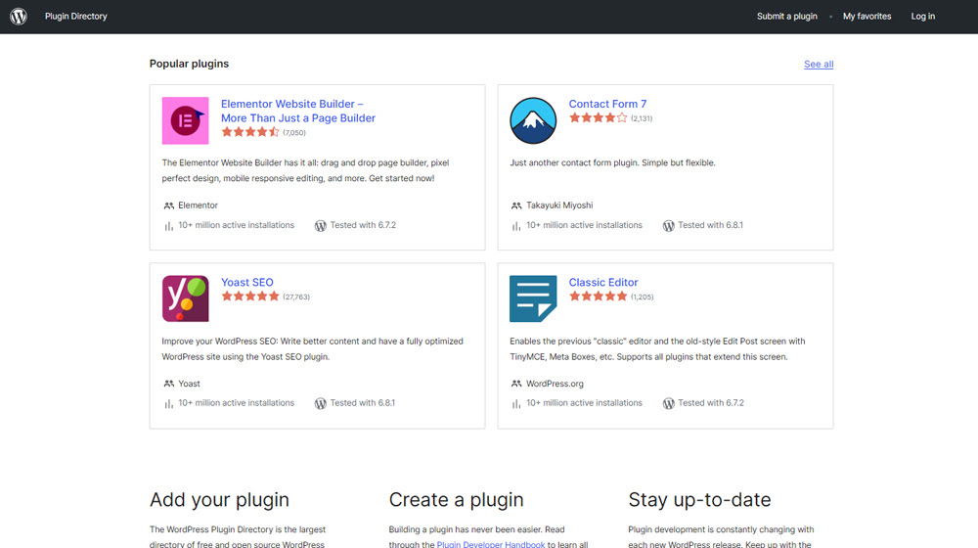Click the Add your plugin heading
978x548 pixels.
pyautogui.click(x=219, y=500)
